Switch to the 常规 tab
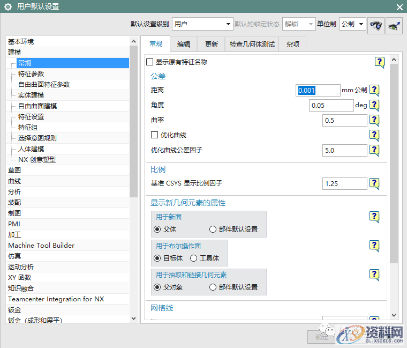The image size is (407, 348). click(156, 43)
